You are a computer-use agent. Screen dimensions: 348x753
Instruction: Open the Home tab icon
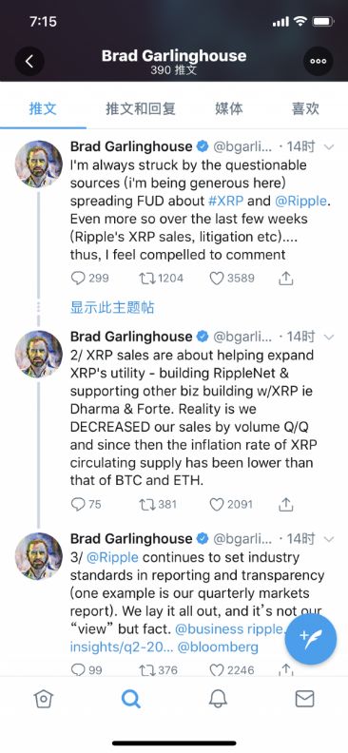tap(43, 699)
